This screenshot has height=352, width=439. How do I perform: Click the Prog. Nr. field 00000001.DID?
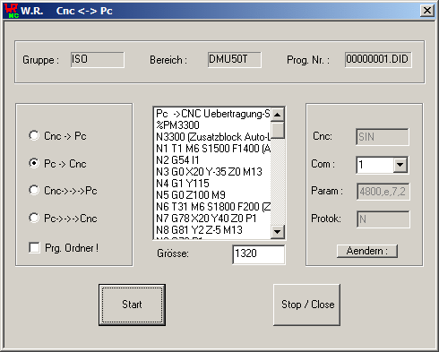(378, 60)
